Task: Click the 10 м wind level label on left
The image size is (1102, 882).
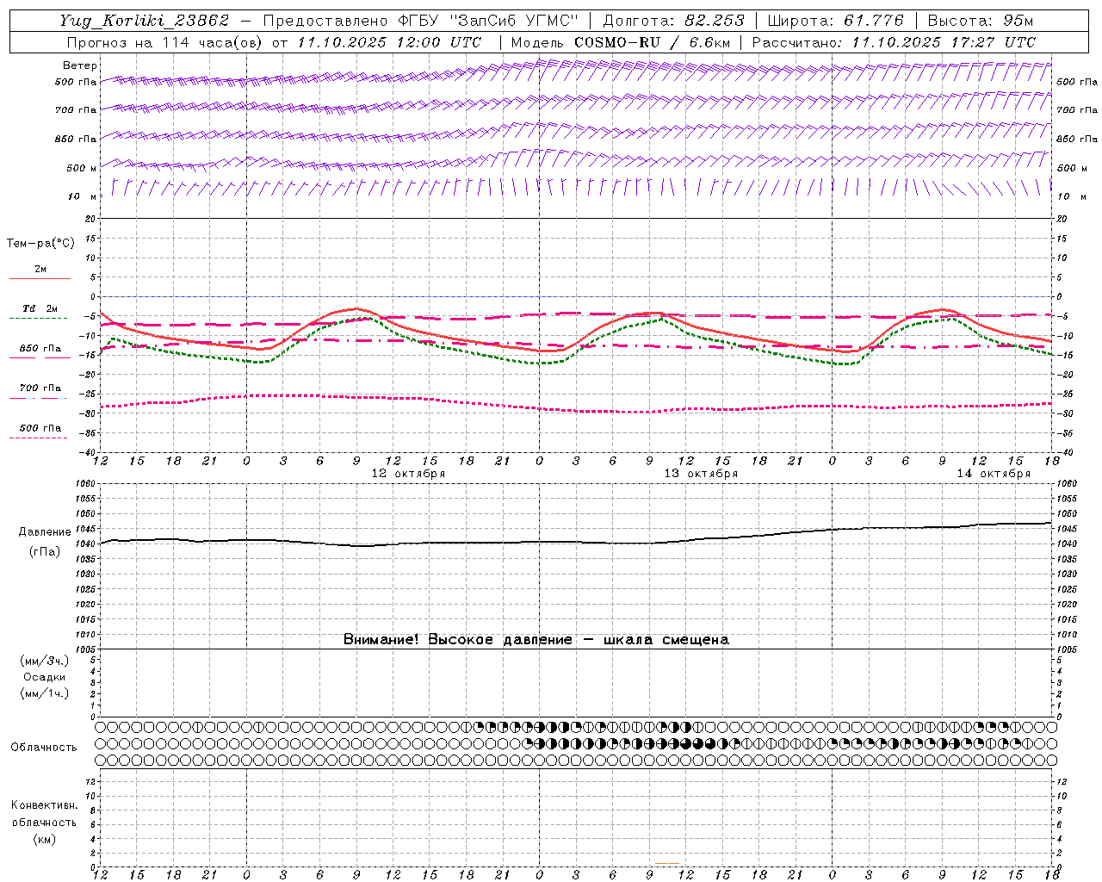Action: [x=83, y=197]
